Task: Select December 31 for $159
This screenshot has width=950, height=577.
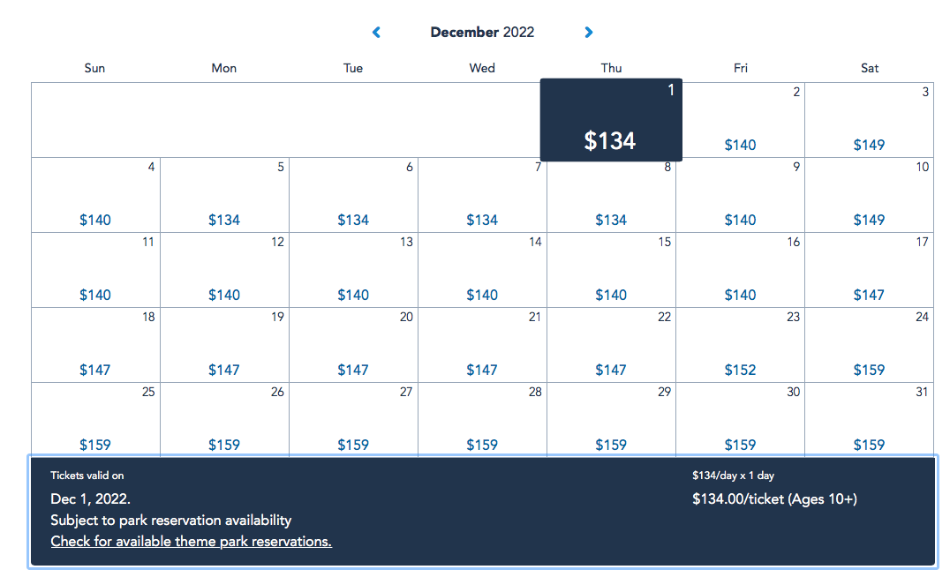Action: click(870, 419)
